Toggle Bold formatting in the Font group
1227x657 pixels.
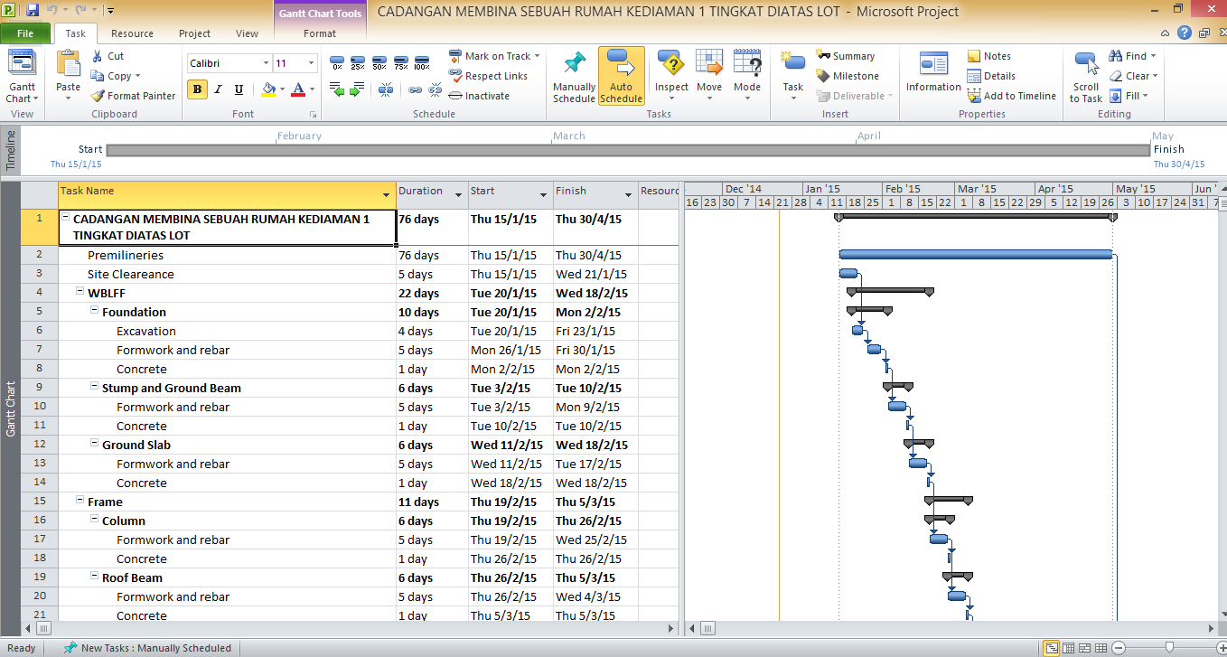tap(197, 90)
